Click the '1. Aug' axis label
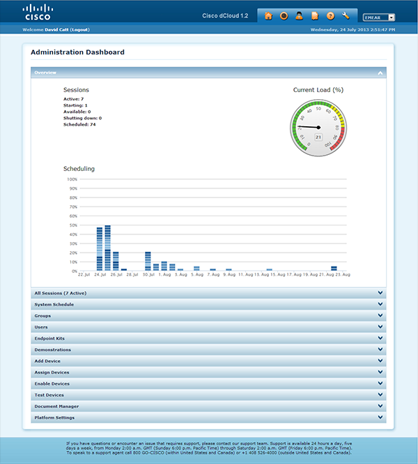This screenshot has width=418, height=464. point(164,275)
